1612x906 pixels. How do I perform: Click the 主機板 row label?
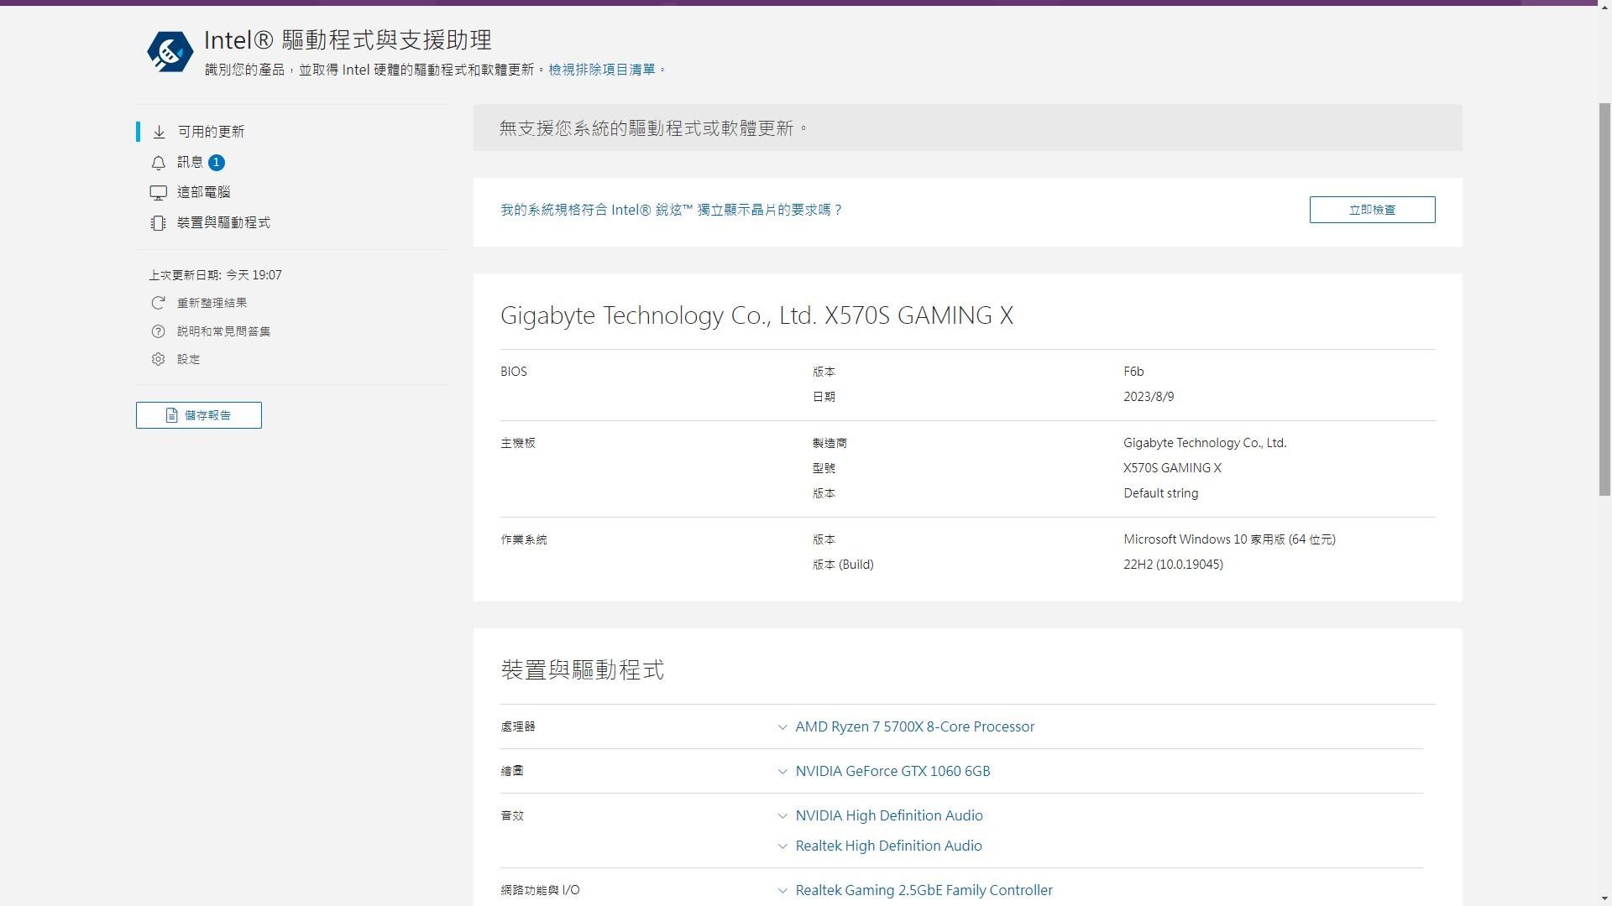pyautogui.click(x=518, y=443)
